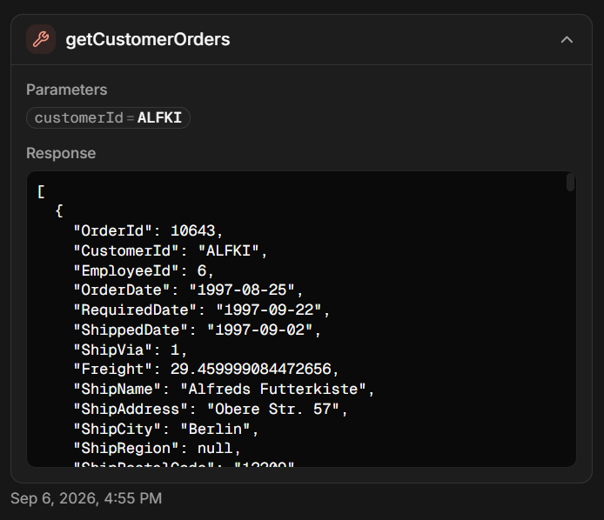Click the "Freight": 29.459999084472656 line
The width and height of the screenshot is (604, 520).
(206, 370)
